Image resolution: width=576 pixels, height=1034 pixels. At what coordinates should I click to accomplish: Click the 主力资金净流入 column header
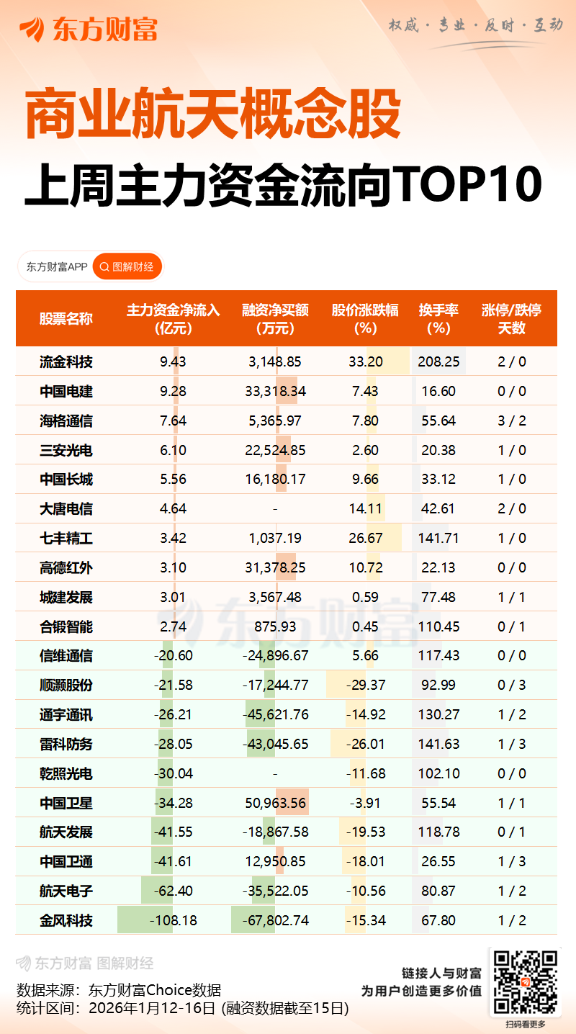pos(173,319)
